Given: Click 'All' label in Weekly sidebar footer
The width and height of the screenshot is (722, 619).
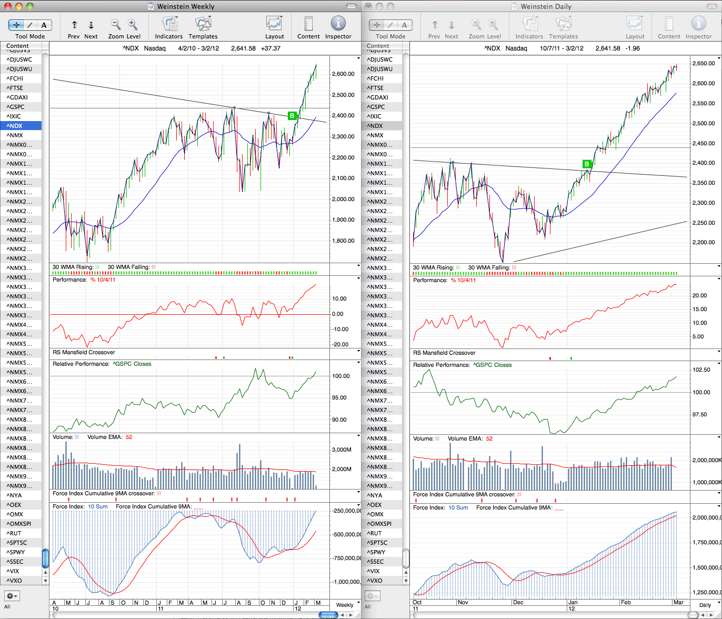Looking at the screenshot, I should click(7, 607).
